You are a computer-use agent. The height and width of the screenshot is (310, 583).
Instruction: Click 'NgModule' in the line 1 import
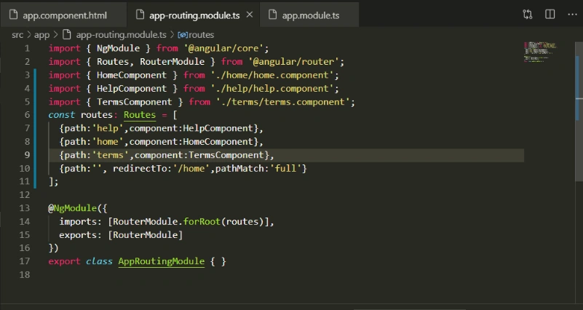(x=118, y=48)
